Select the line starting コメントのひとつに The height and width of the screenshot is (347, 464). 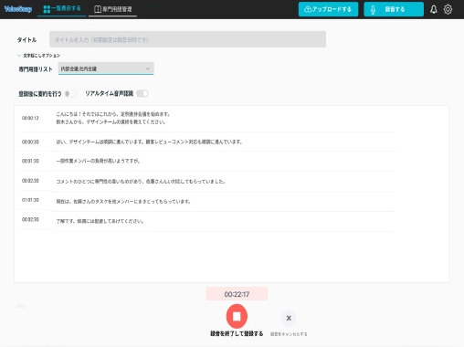point(141,182)
